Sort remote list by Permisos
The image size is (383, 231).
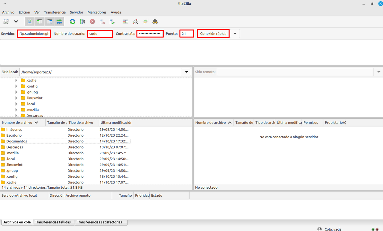pos(312,123)
